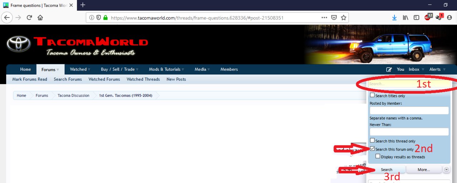The height and width of the screenshot is (183, 457).
Task: Open 1st Gen. Tacomas breadcrumb
Action: [x=125, y=95]
